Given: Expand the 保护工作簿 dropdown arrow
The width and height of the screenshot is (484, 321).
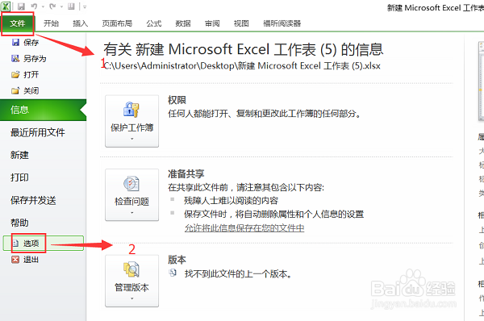Looking at the screenshot, I should tap(131, 139).
